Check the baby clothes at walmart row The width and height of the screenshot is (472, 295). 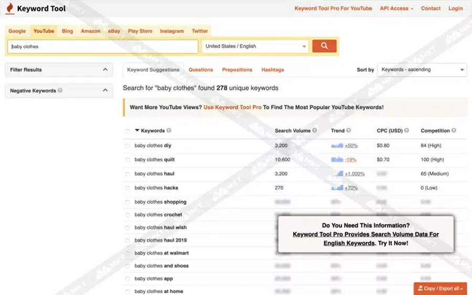[127, 253]
